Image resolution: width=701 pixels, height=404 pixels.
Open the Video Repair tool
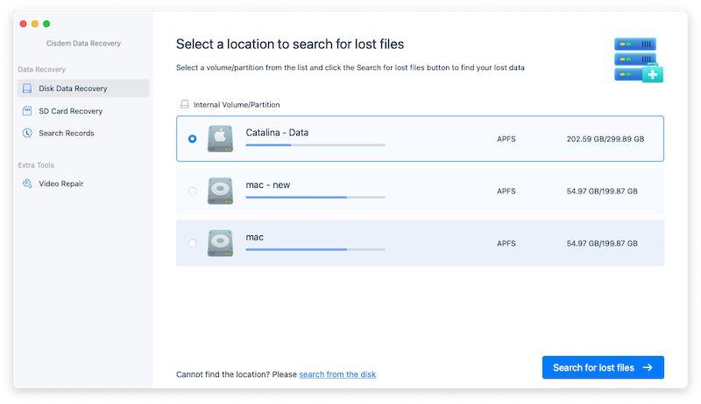tap(60, 184)
